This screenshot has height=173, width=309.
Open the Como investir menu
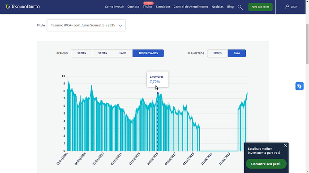coord(114,7)
